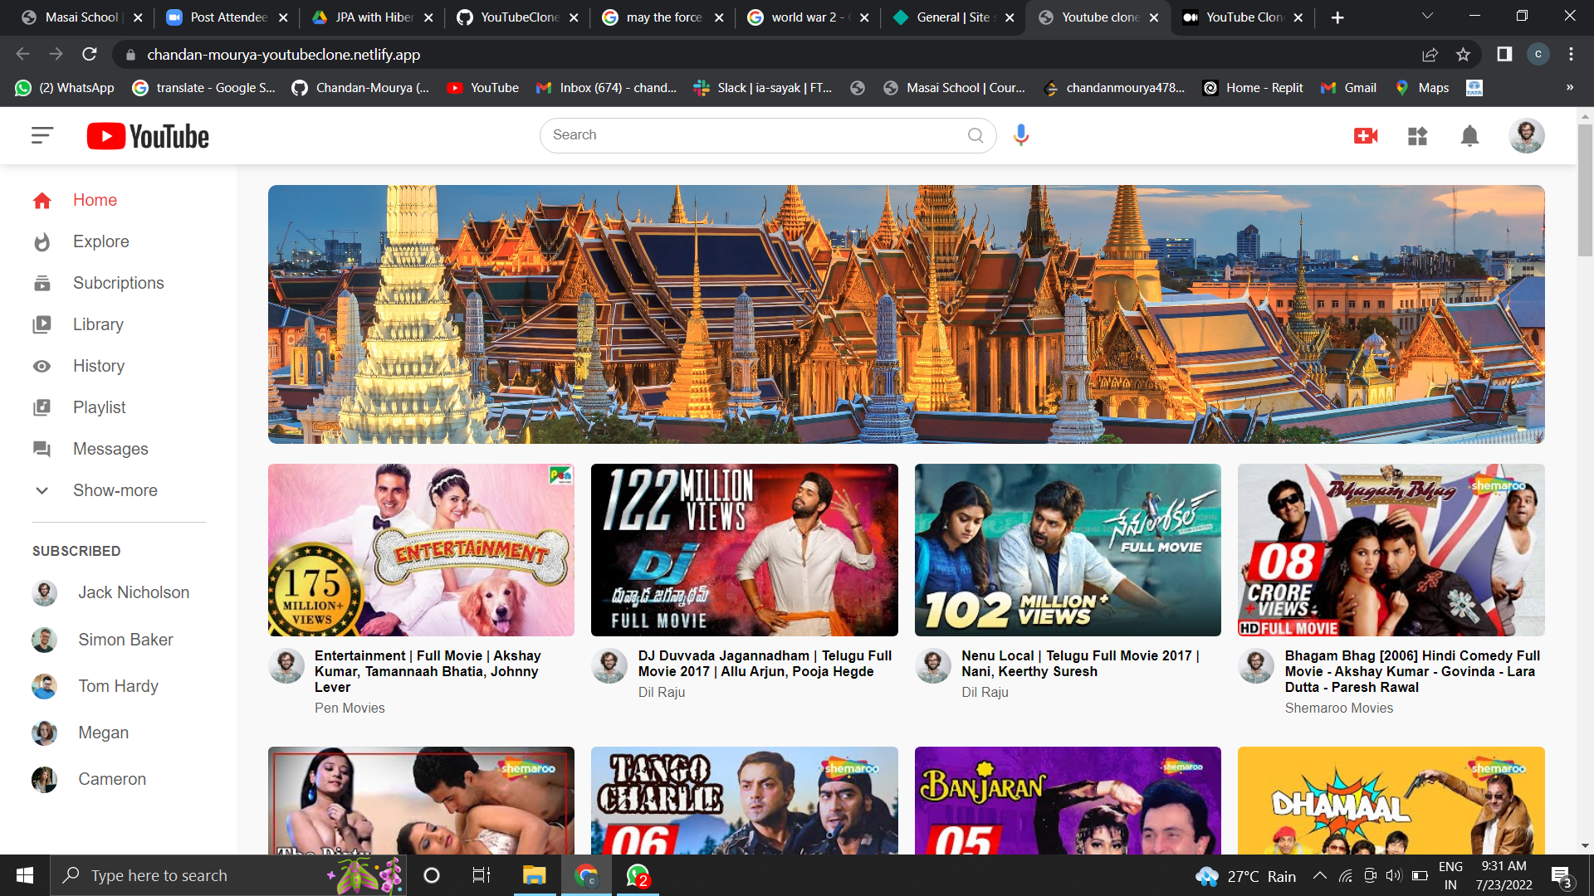Click the share page icon in address bar
Screen dimensions: 1594x896
(1430, 54)
